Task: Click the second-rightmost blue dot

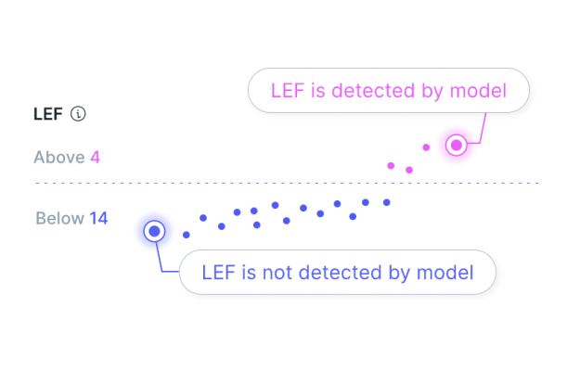Action: point(366,201)
